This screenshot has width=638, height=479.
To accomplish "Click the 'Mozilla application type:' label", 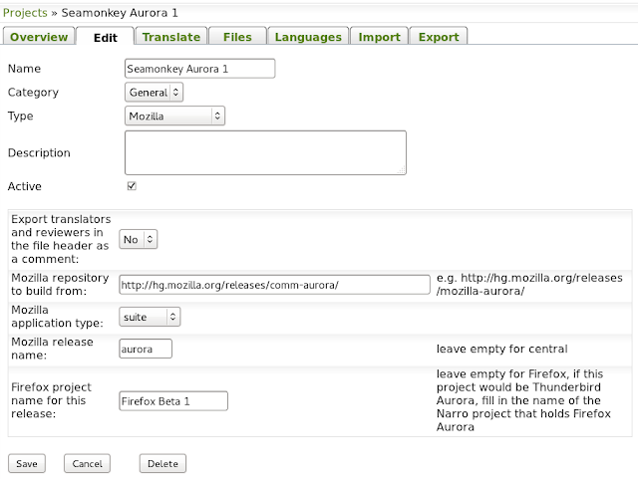I will [x=57, y=317].
